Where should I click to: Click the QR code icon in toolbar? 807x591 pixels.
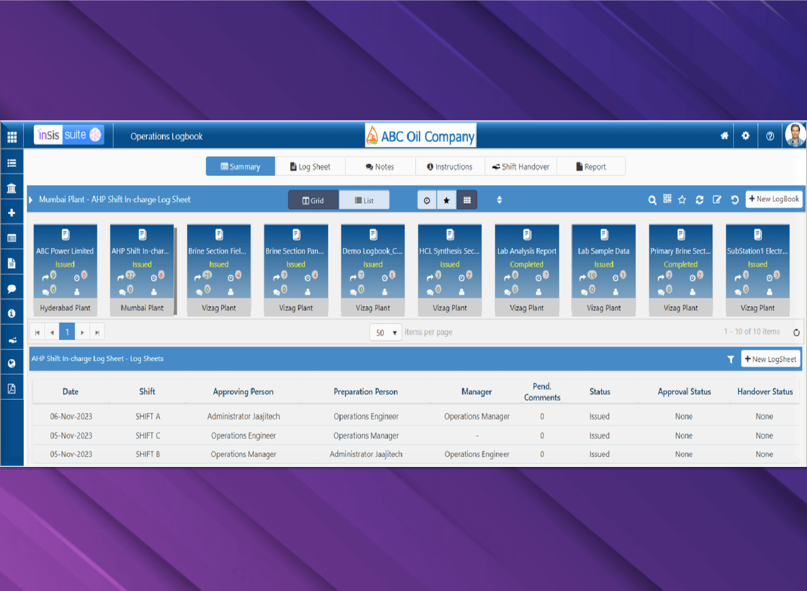click(x=667, y=199)
